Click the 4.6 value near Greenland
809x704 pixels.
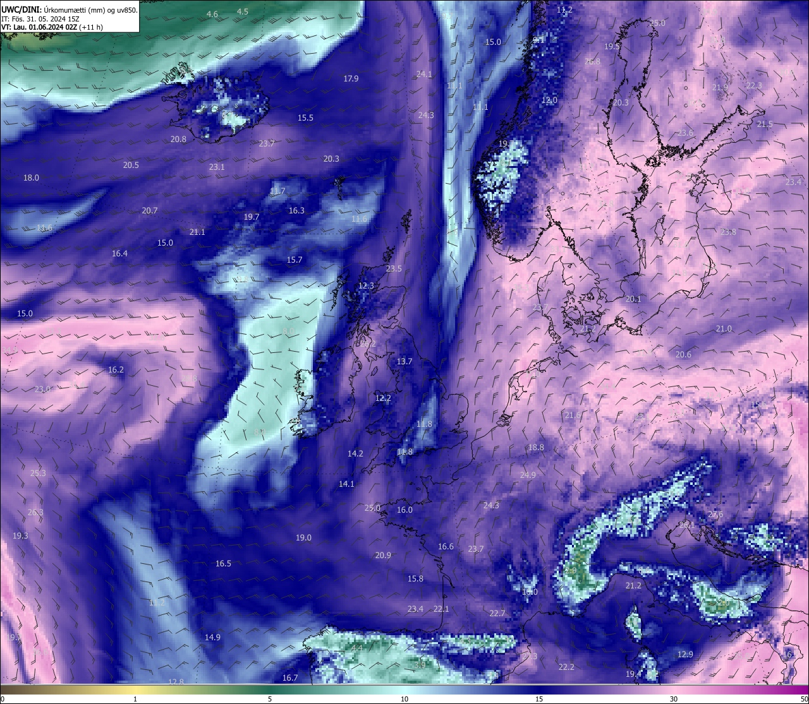pyautogui.click(x=212, y=14)
